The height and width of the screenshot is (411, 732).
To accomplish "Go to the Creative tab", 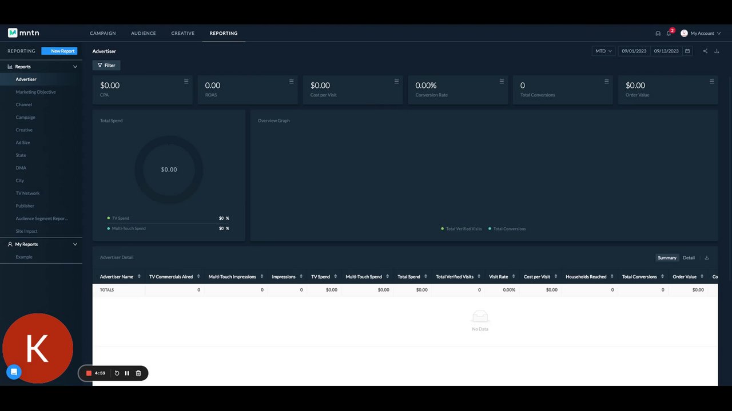I will pyautogui.click(x=183, y=33).
